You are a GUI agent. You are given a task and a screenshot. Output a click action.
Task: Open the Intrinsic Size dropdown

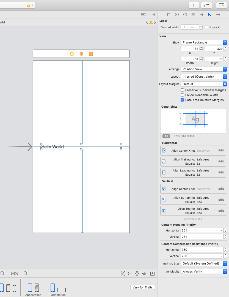[x=204, y=263]
